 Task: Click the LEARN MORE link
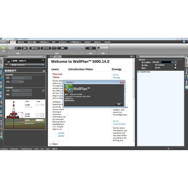[x=61, y=135]
